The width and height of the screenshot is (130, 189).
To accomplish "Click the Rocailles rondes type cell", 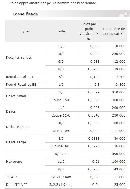I will tap(25, 58).
